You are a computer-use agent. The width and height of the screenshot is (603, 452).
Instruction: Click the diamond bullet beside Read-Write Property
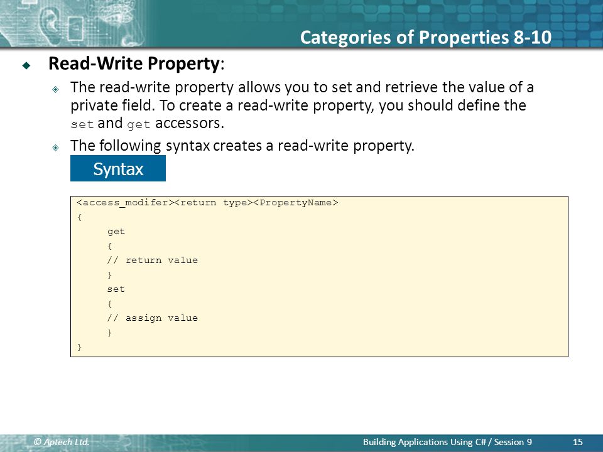coord(26,65)
